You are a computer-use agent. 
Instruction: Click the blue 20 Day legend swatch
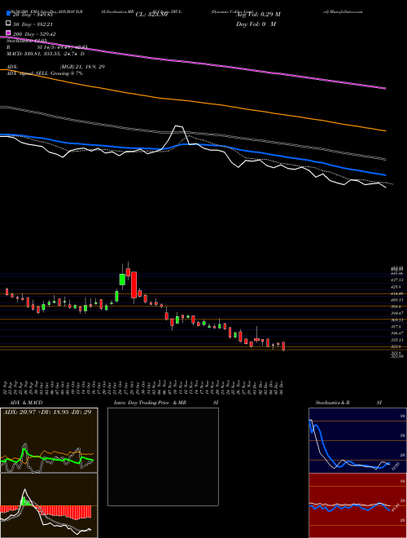coord(8,14)
